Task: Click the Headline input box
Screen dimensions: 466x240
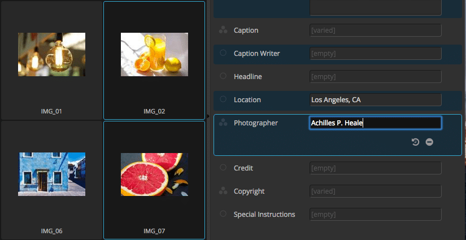Action: click(375, 77)
